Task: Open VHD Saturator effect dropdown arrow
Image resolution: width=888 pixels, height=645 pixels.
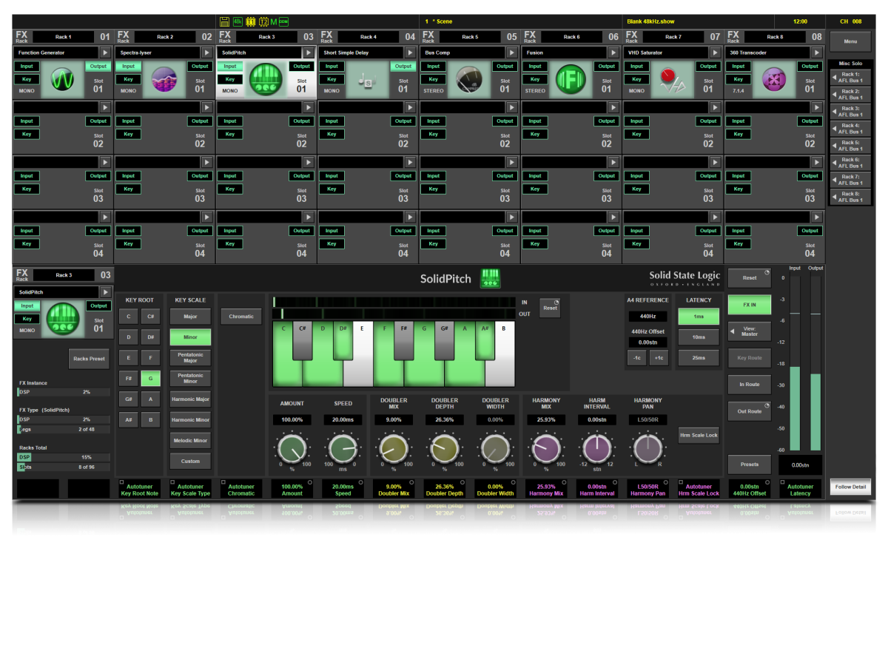Action: point(715,53)
